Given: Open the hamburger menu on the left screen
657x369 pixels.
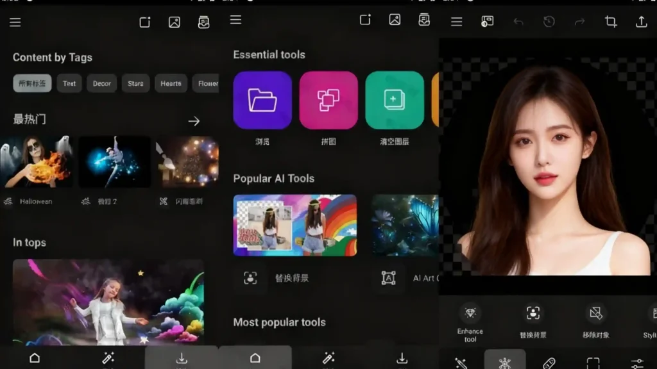Looking at the screenshot, I should click(15, 22).
